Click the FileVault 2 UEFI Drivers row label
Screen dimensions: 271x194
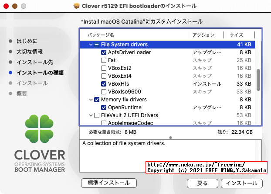pos(130,115)
